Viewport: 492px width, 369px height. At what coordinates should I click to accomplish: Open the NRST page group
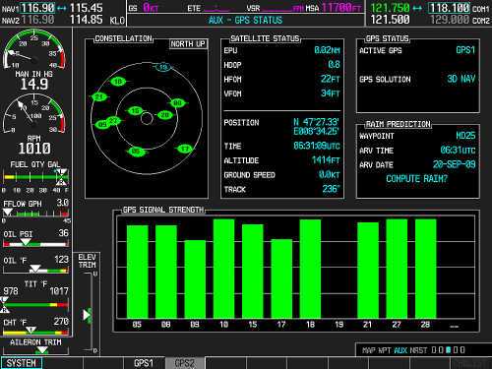pos(418,350)
